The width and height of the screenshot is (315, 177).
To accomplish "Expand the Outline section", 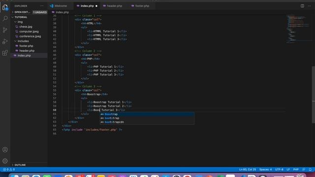I will click(20, 165).
